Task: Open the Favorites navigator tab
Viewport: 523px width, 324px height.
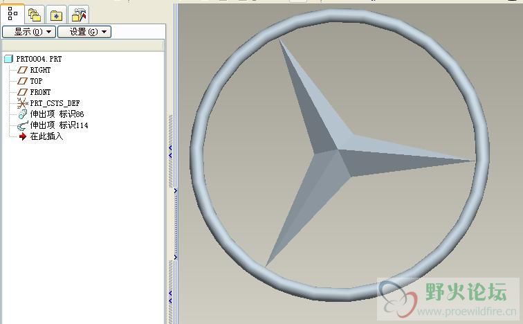Action: point(56,15)
